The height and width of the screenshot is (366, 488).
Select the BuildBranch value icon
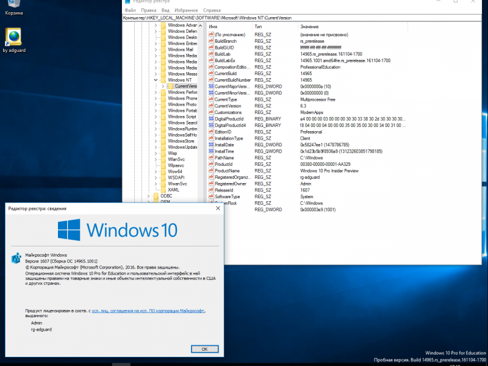pos(211,41)
